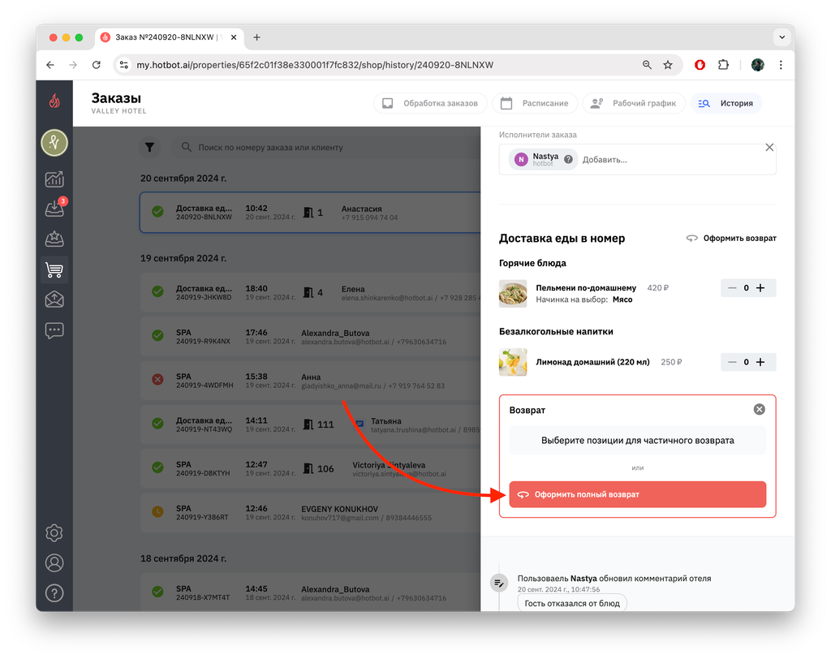Open the mail envelope sidebar icon
831x659 pixels.
[x=54, y=300]
